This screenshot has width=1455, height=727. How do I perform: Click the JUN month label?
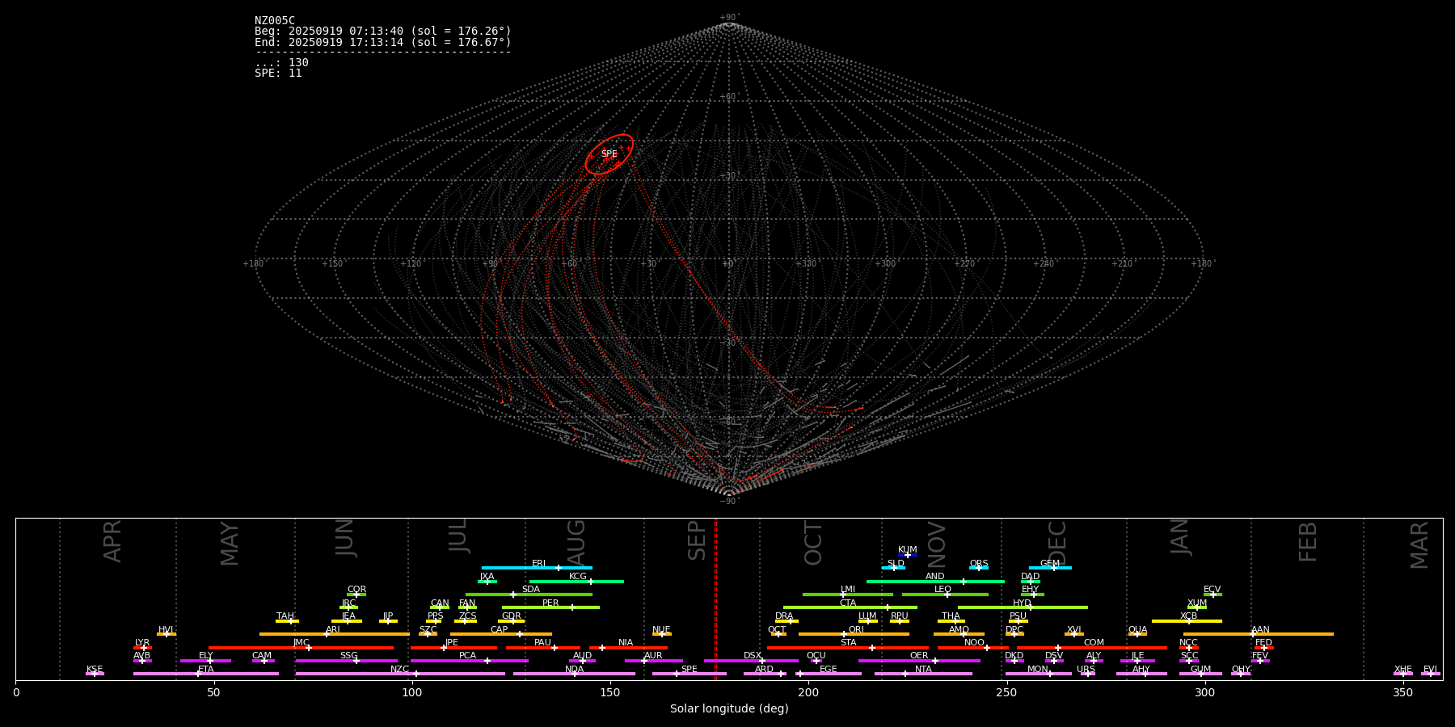[x=345, y=538]
